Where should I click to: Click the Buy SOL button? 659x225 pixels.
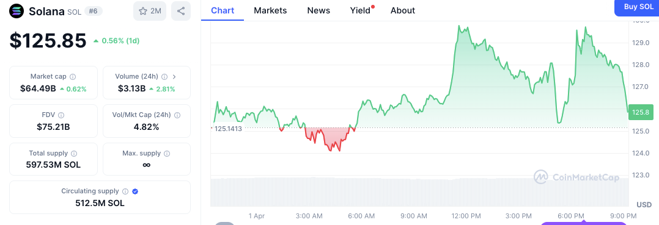click(637, 7)
